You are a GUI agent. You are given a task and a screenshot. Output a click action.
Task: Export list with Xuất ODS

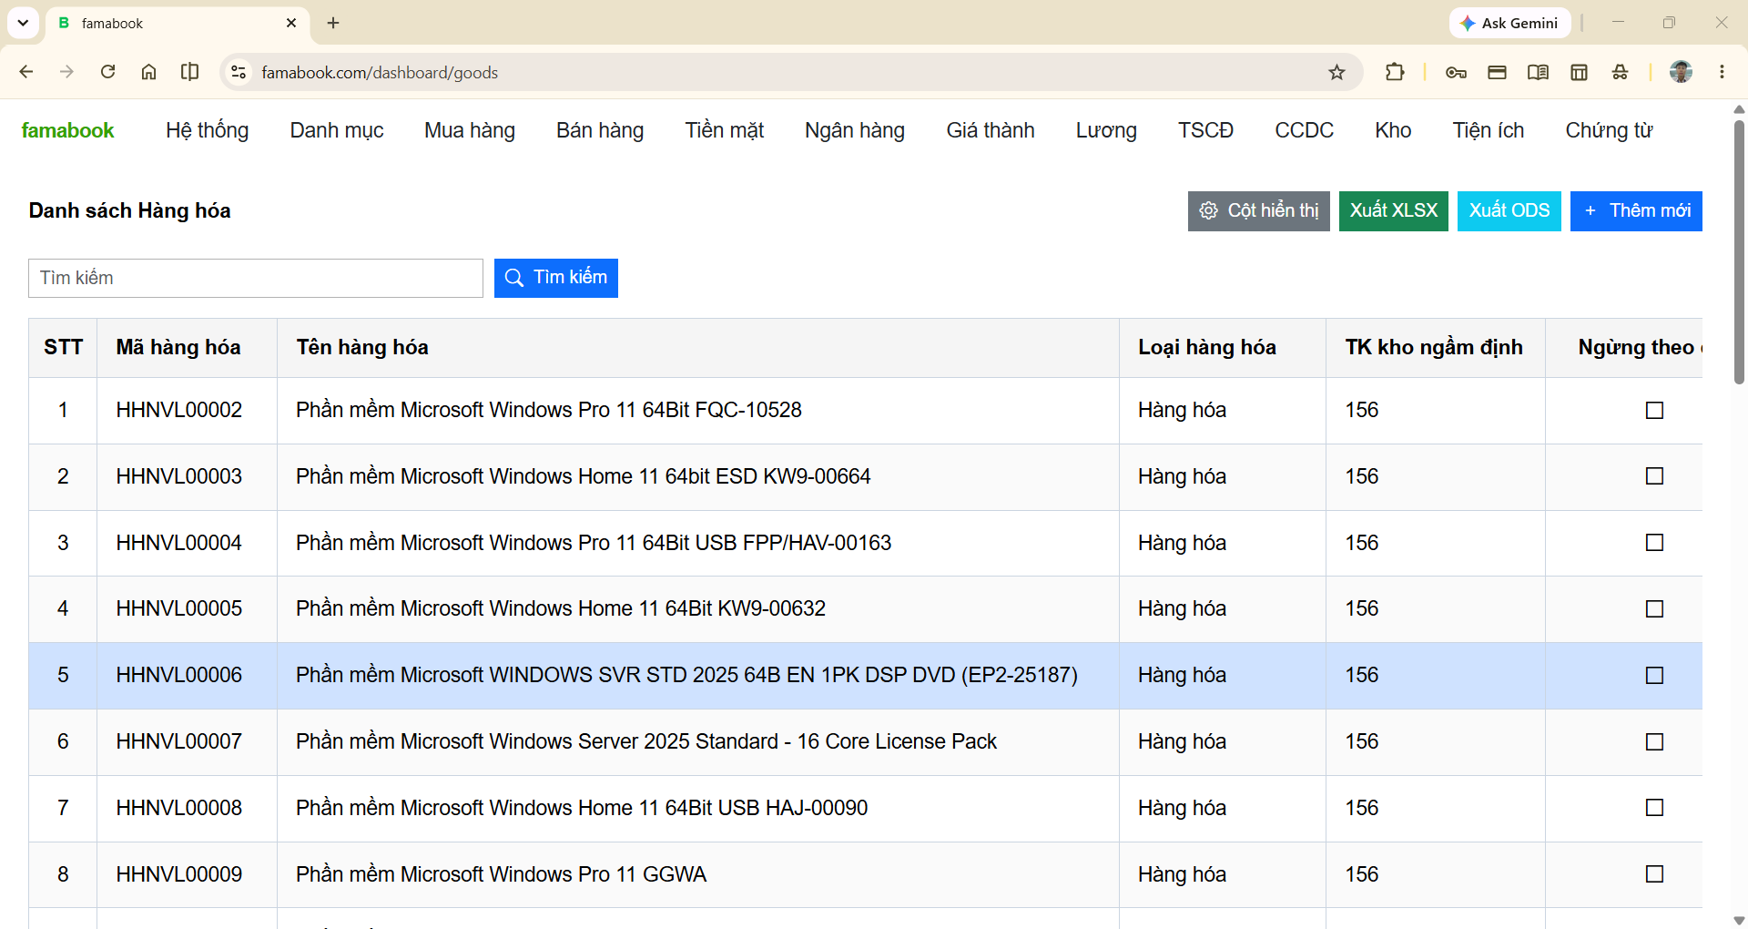[1509, 211]
